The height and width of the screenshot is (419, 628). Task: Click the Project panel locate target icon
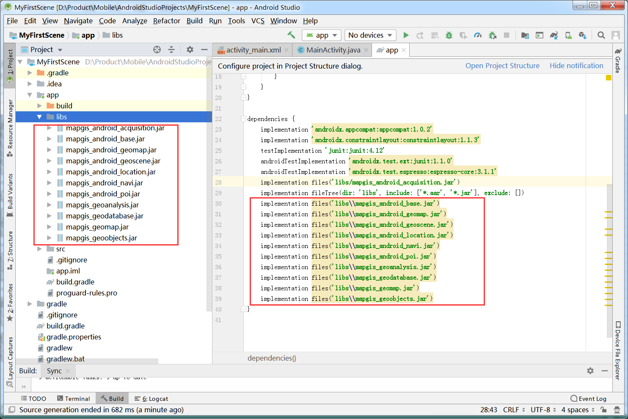click(157, 50)
